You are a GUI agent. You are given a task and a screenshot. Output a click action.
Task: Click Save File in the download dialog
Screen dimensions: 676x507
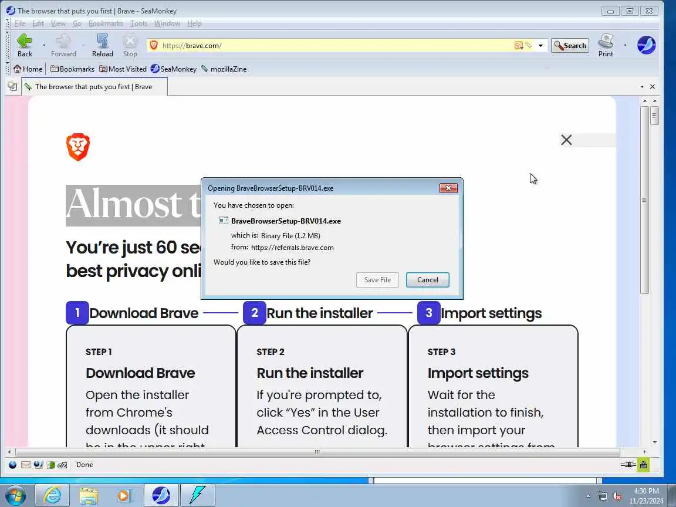pos(377,280)
